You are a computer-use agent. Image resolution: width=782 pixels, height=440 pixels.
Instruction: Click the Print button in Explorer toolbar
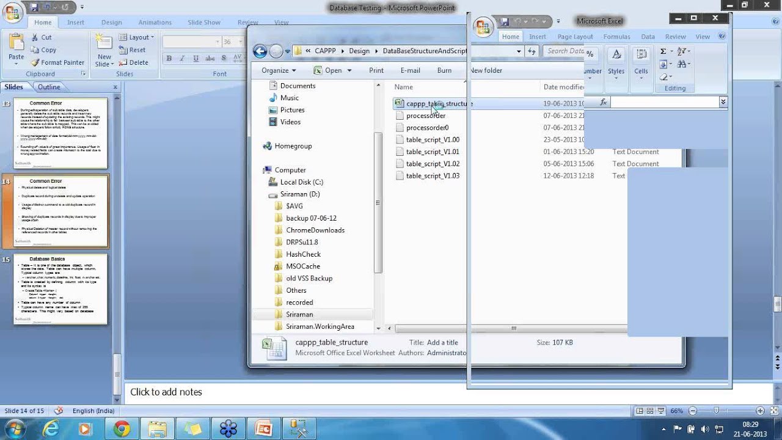(x=376, y=70)
